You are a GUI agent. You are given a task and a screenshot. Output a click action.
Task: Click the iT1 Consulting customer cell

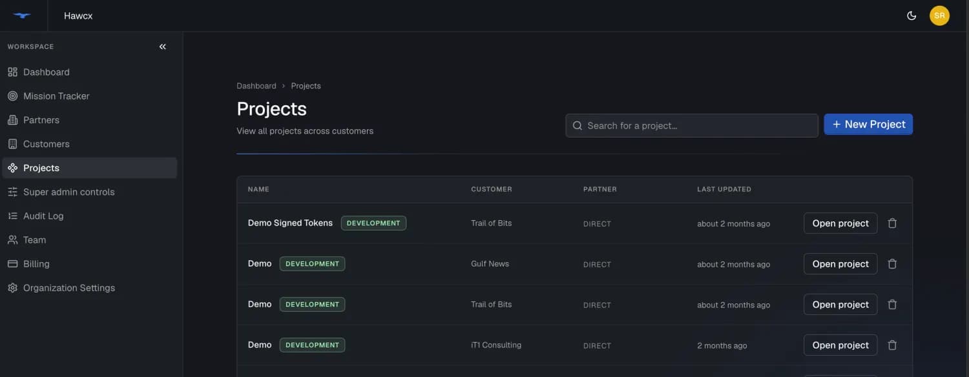click(x=496, y=345)
